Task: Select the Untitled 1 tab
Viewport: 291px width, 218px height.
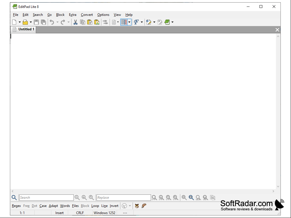Action: (x=23, y=29)
